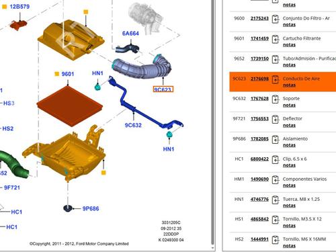Click the clipboard icon for Conducto De Aire

276,79
